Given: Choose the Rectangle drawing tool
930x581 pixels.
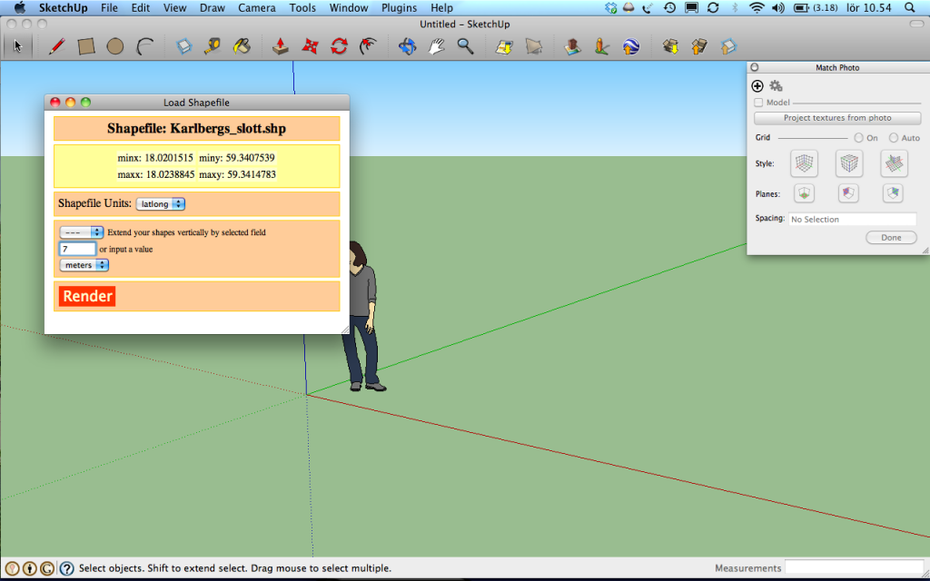Looking at the screenshot, I should (x=86, y=46).
